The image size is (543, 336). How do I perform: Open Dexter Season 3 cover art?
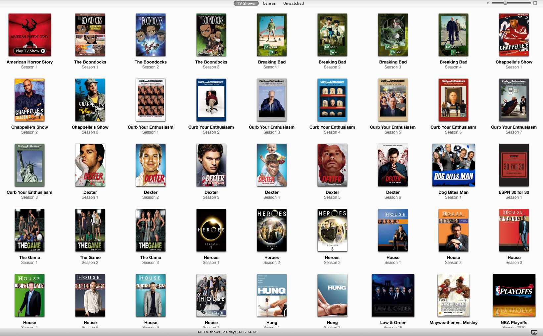pyautogui.click(x=211, y=165)
